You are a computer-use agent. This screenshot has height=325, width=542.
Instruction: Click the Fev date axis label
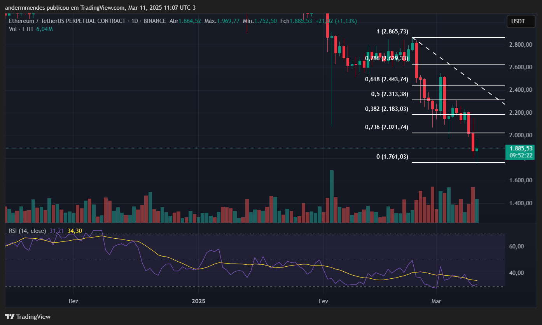coord(323,301)
